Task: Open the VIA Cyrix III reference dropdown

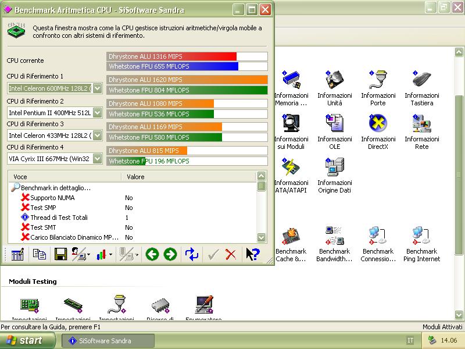Action: (x=97, y=158)
